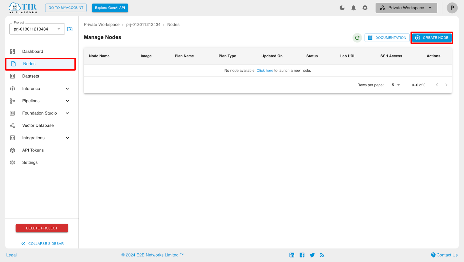Open the Contact Us link
The width and height of the screenshot is (464, 262).
[444, 255]
